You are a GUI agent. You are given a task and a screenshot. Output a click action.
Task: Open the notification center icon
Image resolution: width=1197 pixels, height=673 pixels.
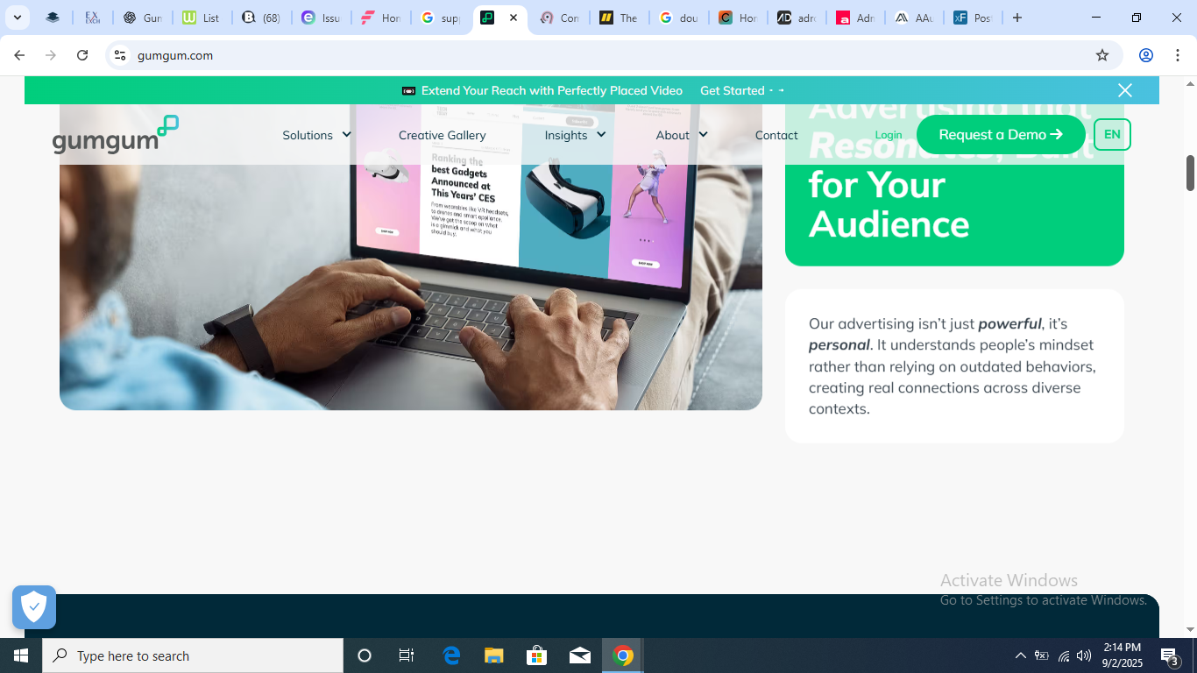pos(1170,655)
